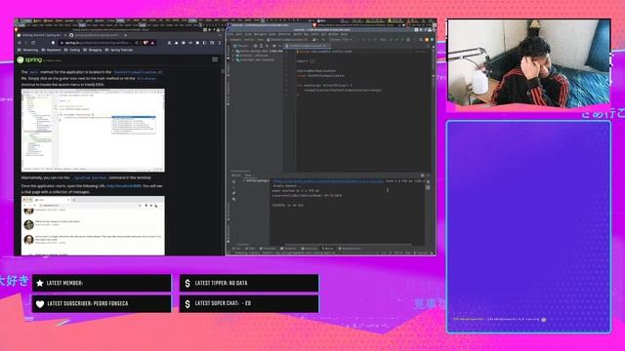Click the orange avatar icon in IntelliJ toolbar
Image resolution: width=625 pixels, height=351 pixels.
[427, 40]
